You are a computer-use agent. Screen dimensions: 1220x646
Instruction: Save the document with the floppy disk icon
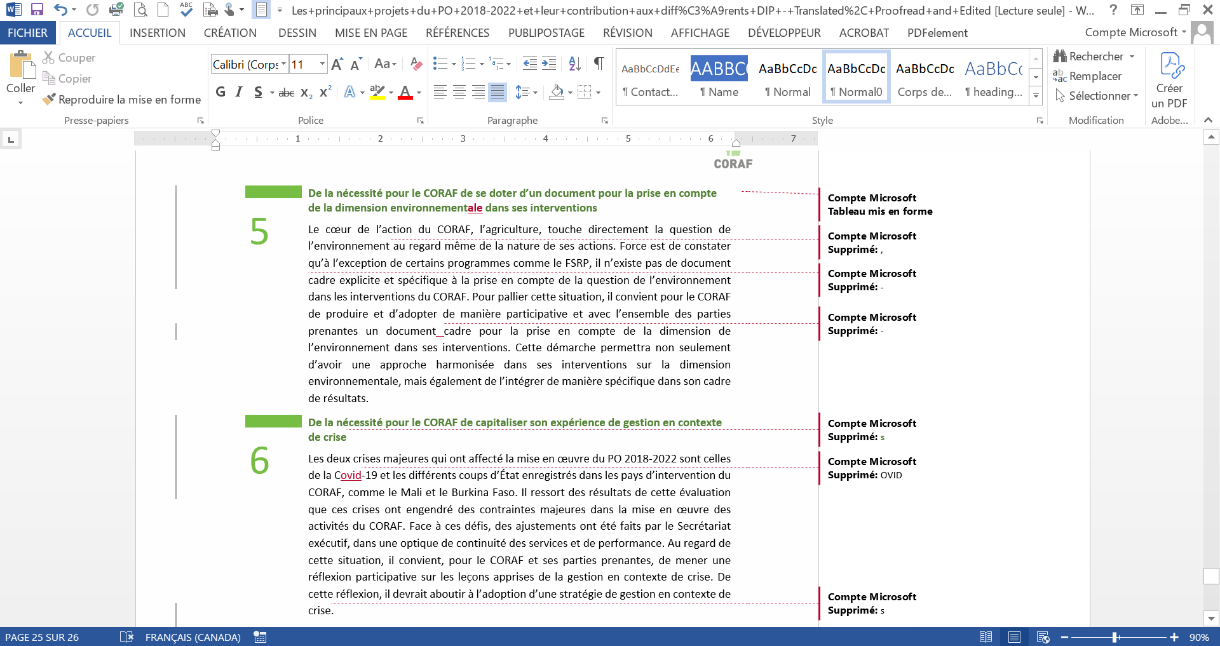click(37, 10)
